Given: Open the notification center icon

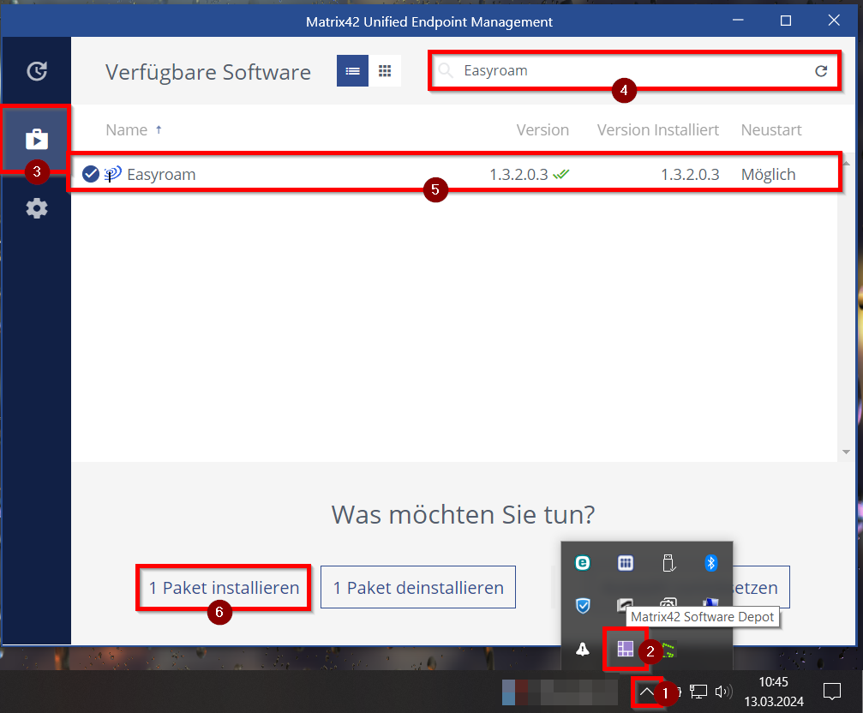Looking at the screenshot, I should point(831,692).
